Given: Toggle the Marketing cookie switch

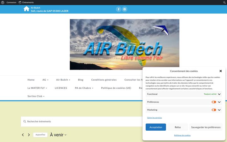Looking at the screenshot, I should pos(214,110).
